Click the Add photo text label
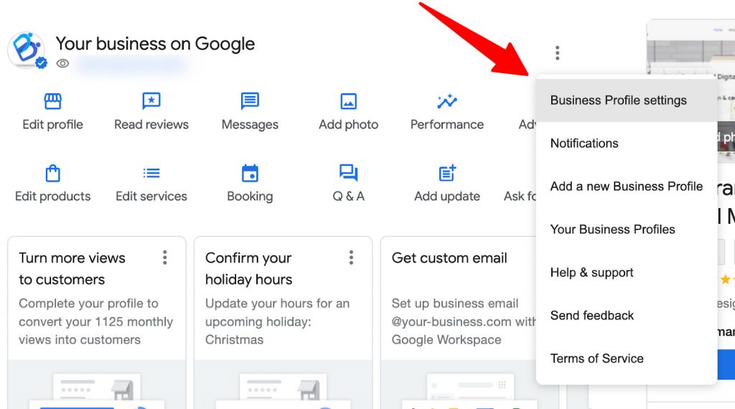 [348, 125]
